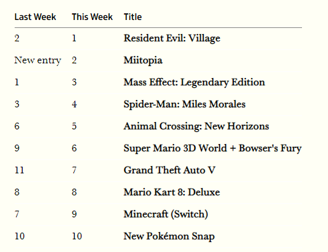Click Mass Effect: Legendary Edition title
Viewport: 328px width, 252px height.
[x=194, y=82]
